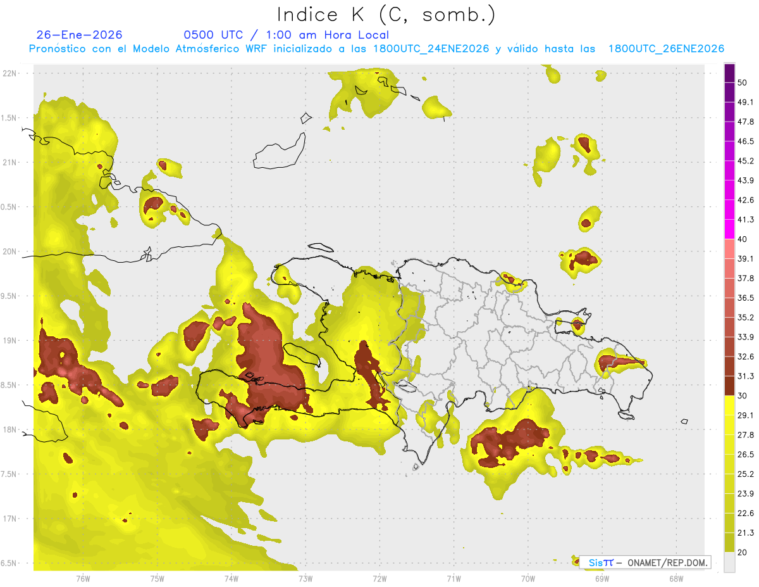
Task: Click the longitude axis label "68W"
Action: click(676, 578)
